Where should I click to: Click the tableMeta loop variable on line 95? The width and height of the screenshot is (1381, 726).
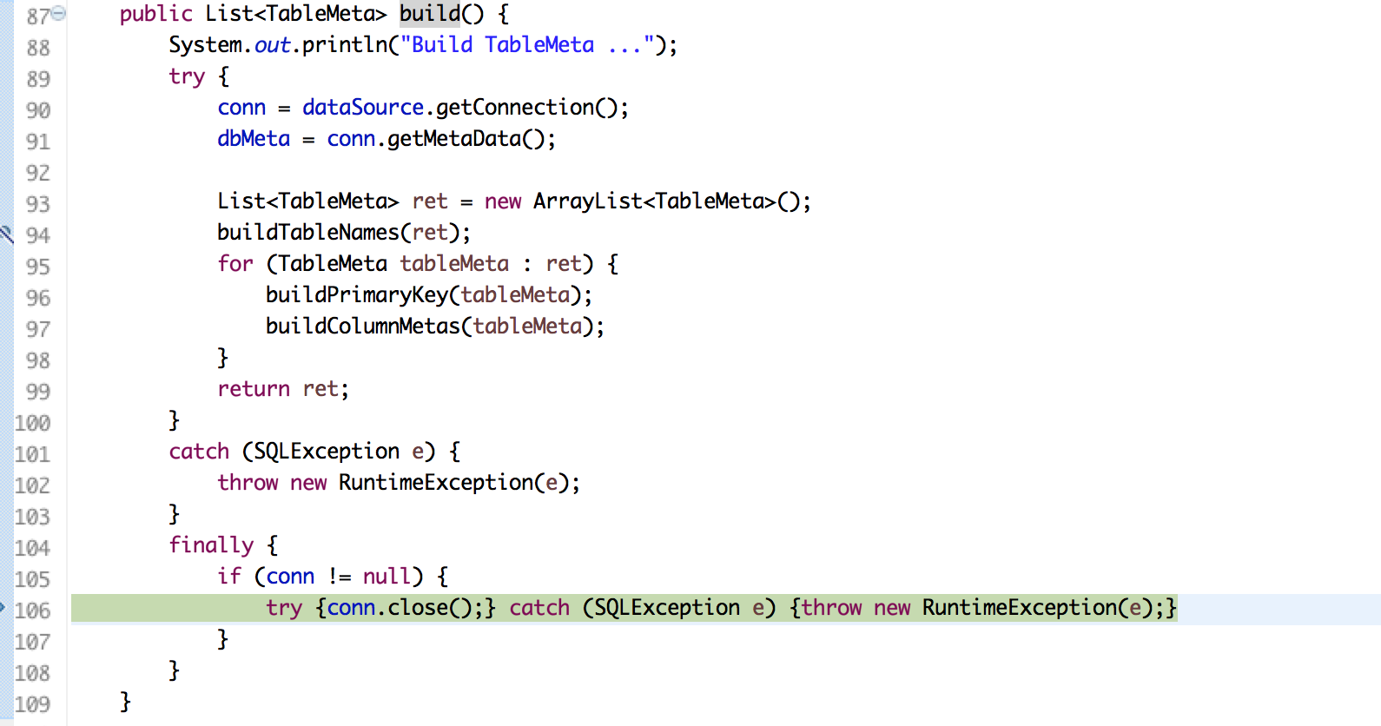point(454,264)
